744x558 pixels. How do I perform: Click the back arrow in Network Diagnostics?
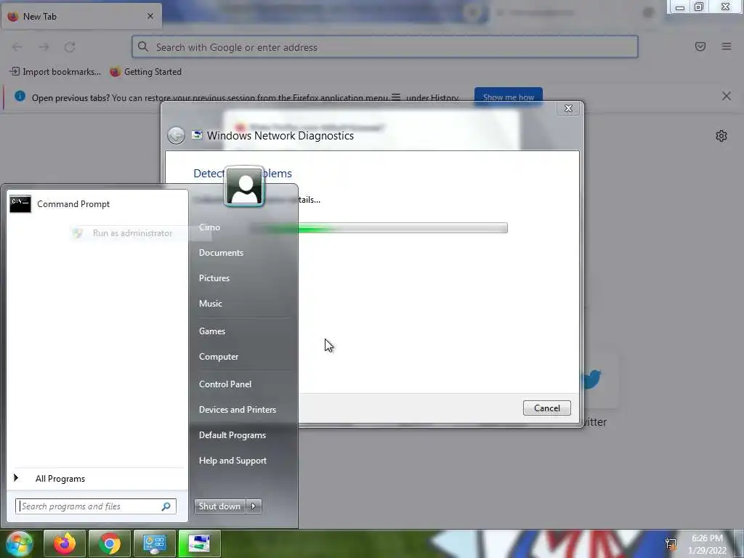[x=176, y=136]
